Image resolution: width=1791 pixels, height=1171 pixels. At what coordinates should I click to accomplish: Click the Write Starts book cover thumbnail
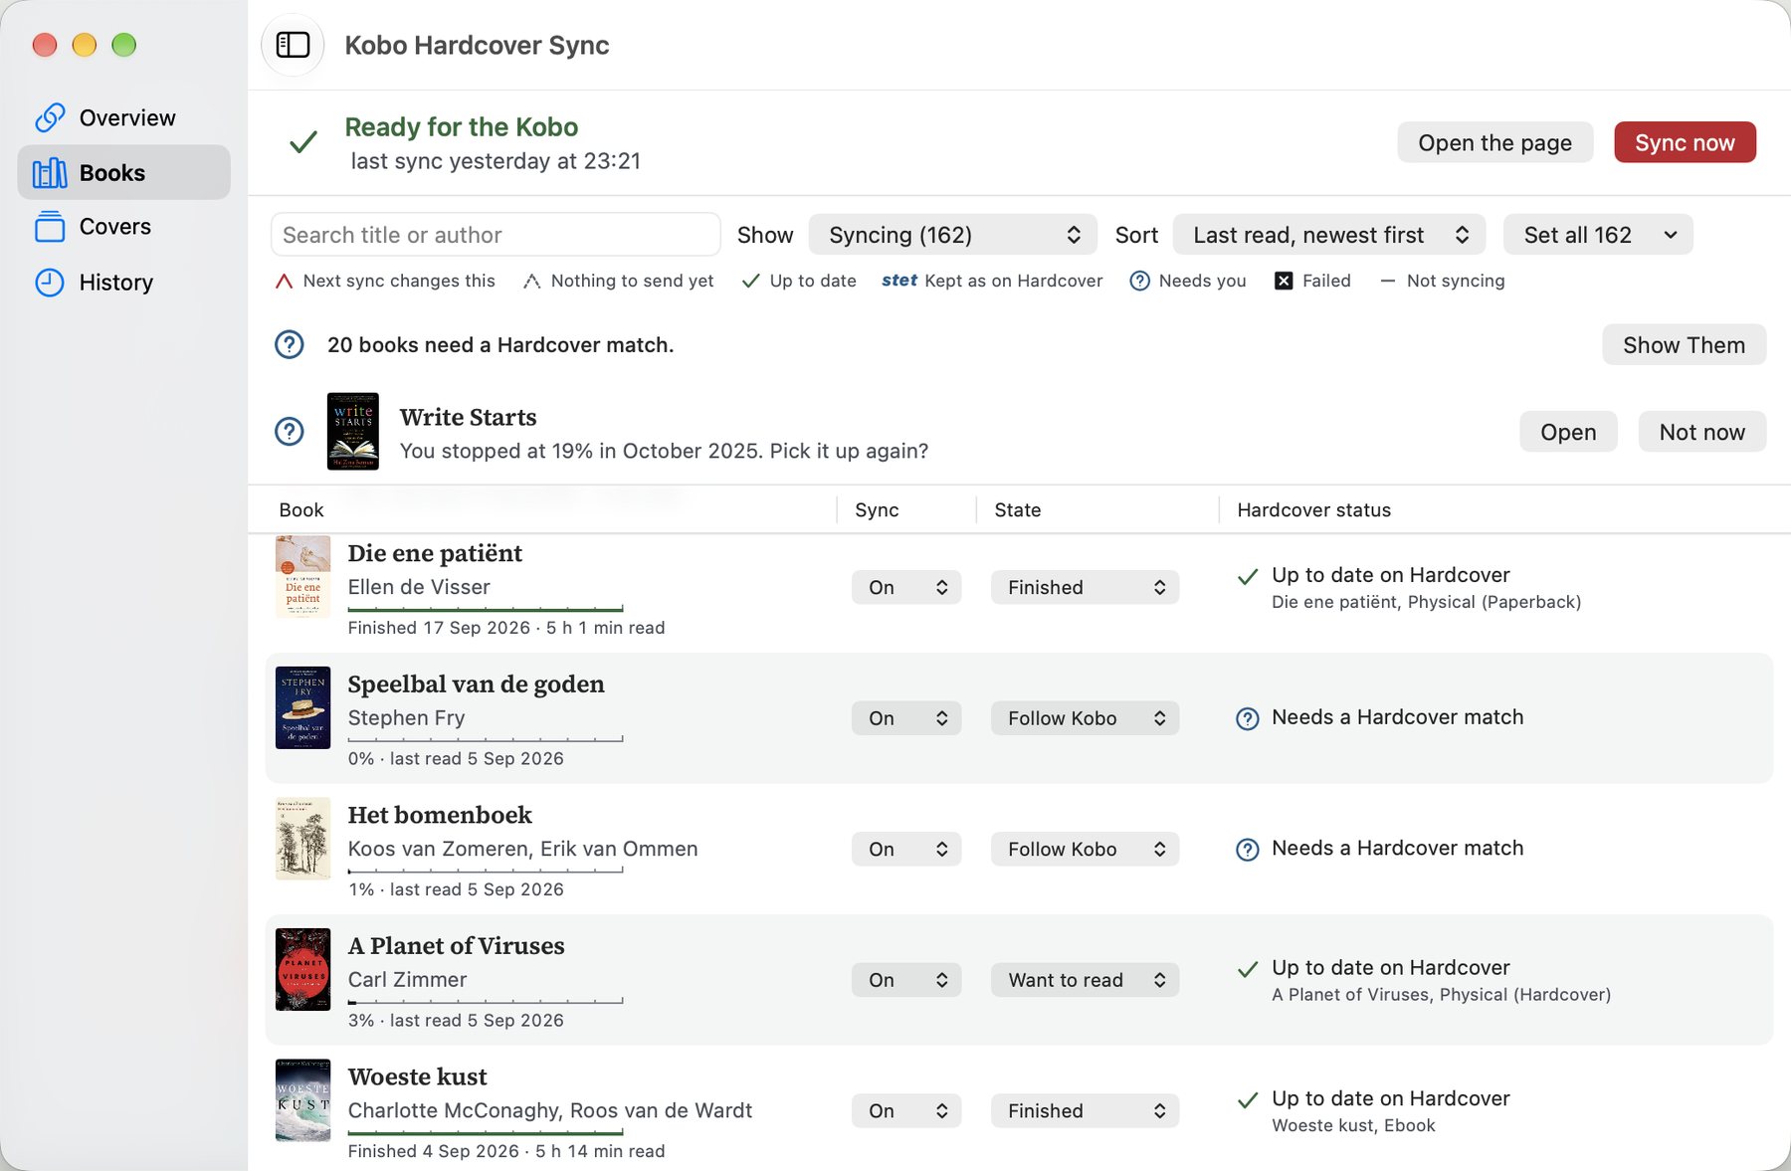pos(353,431)
